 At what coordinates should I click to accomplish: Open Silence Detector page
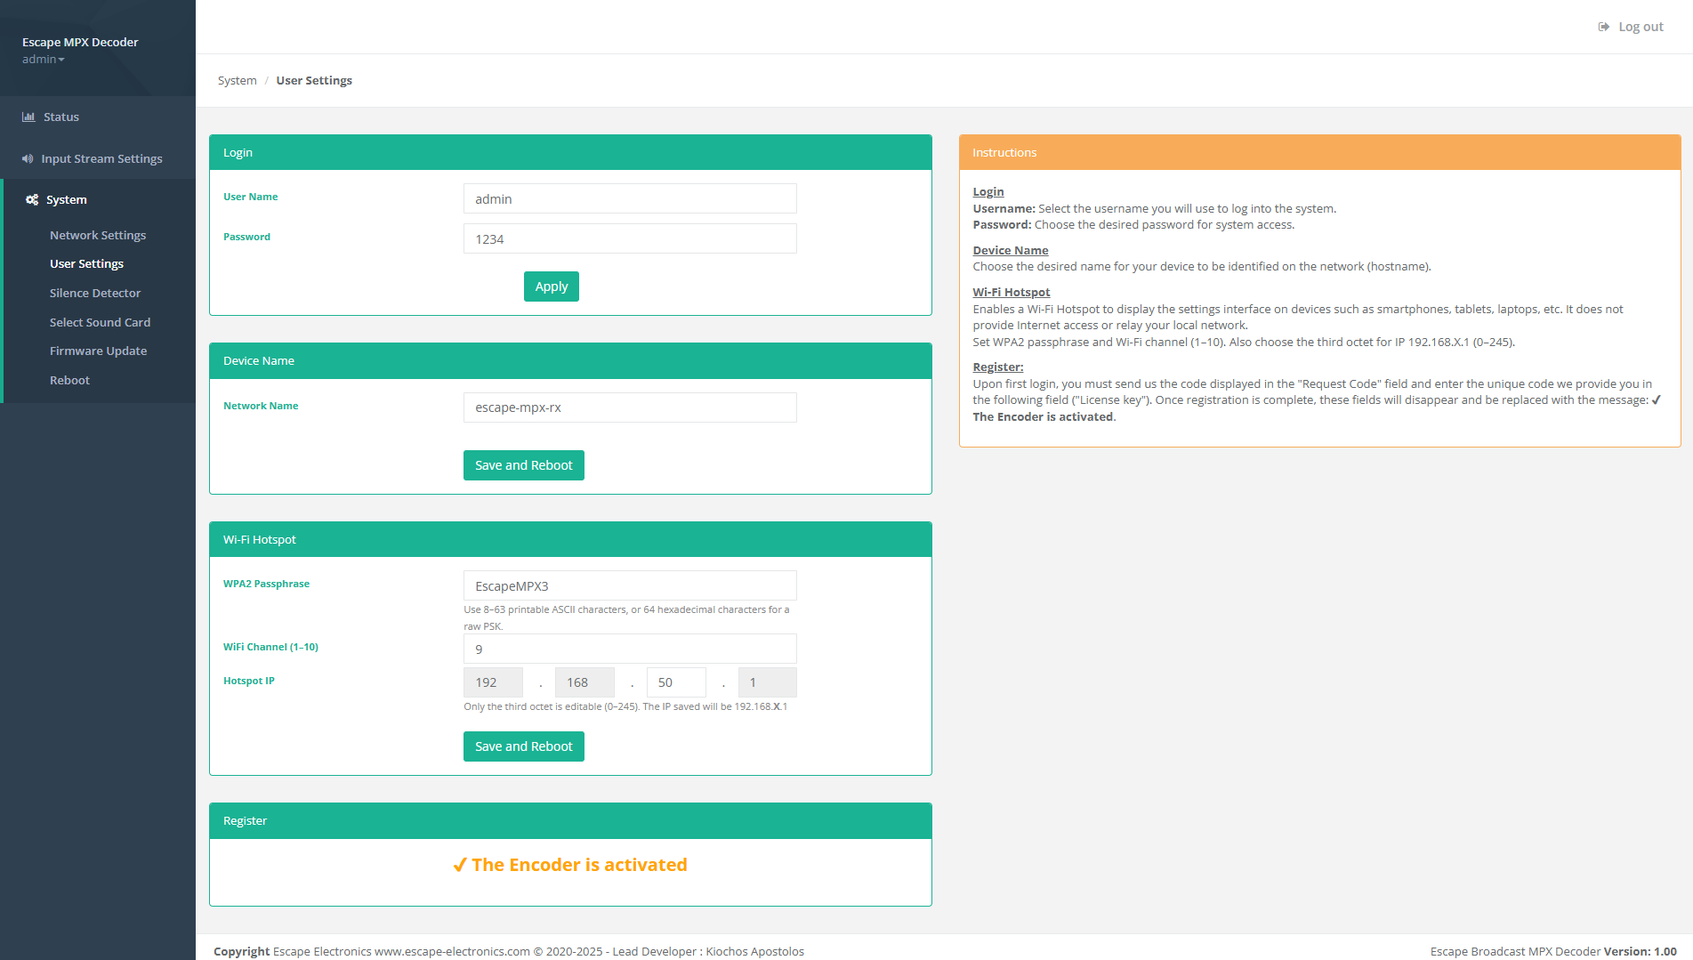pyautogui.click(x=94, y=293)
